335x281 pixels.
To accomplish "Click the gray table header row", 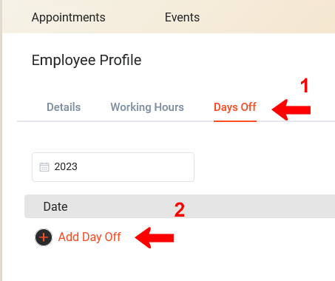I will tap(180, 206).
